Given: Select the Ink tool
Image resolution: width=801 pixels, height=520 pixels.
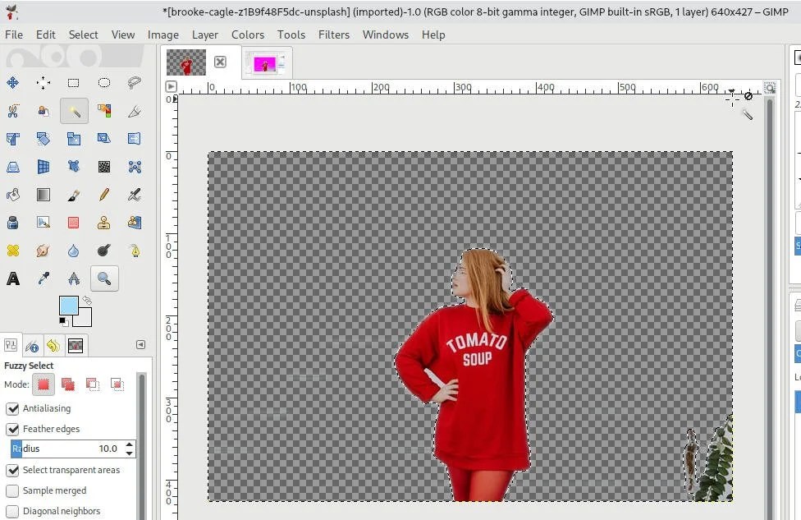Looking at the screenshot, I should click(x=13, y=223).
